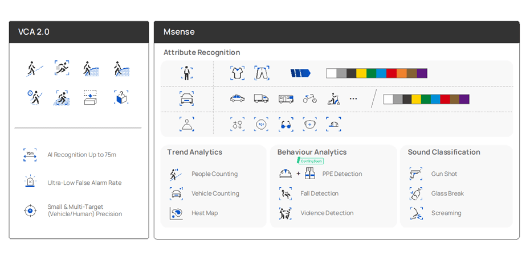Click the T-shirt upper clothing icon
This screenshot has height=256, width=530.
point(237,73)
